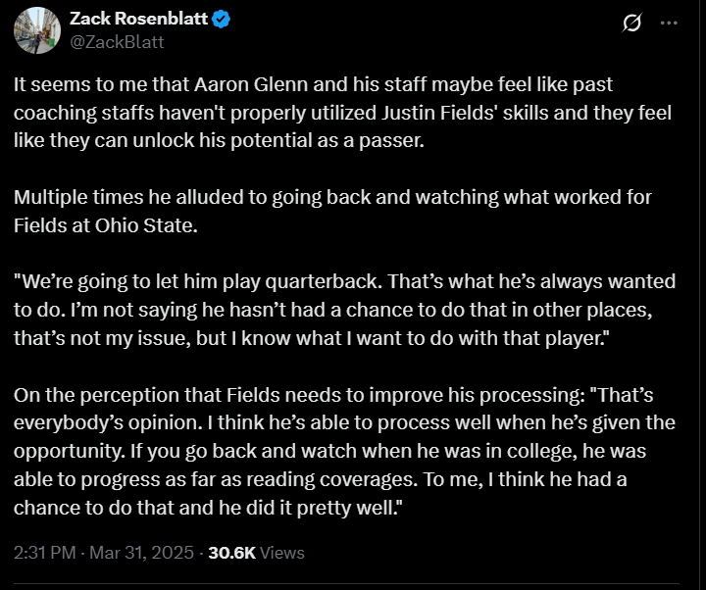Click the Zack Rosenblatt display name
The height and width of the screenshot is (590, 706).
click(138, 20)
